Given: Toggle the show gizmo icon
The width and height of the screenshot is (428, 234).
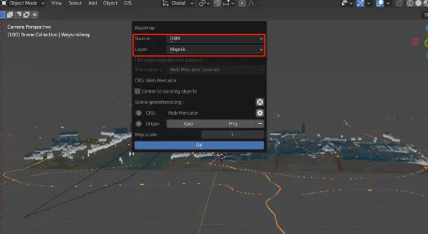Looking at the screenshot, I should pos(361,3).
